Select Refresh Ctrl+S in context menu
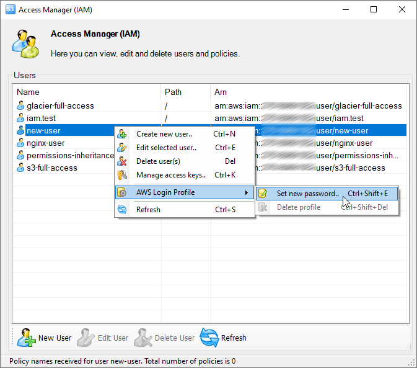Viewport: 417px width, 368px height. tap(185, 210)
